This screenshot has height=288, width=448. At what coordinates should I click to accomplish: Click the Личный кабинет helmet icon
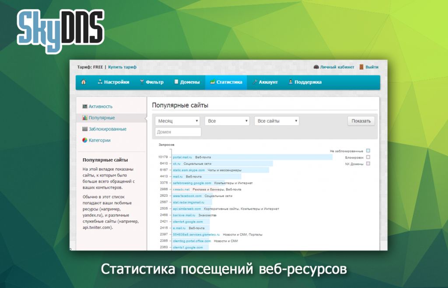click(316, 67)
